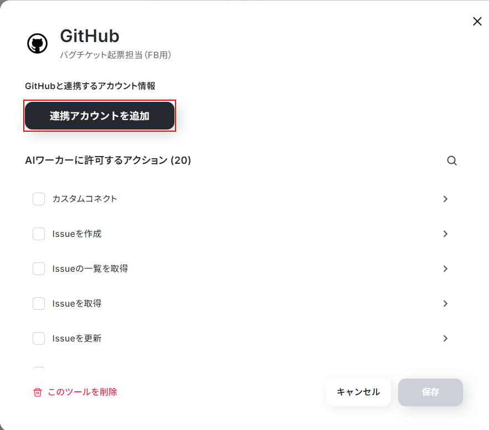Viewport: 489px width, 430px height.
Task: Add a linked account with 連携アカウントを追加
Action: pyautogui.click(x=100, y=116)
